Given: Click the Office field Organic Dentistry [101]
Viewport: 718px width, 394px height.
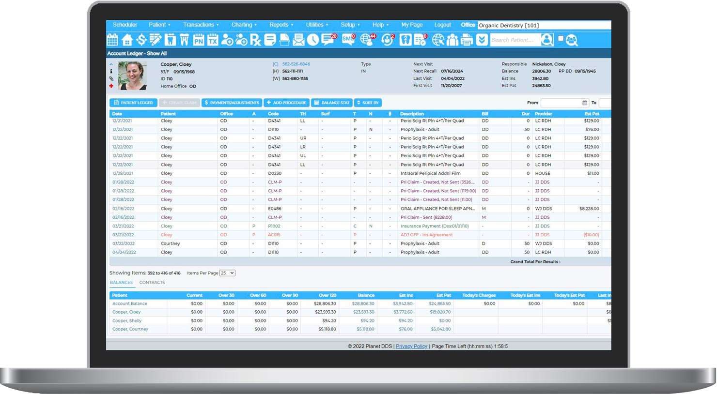Looking at the screenshot, I should pyautogui.click(x=544, y=25).
